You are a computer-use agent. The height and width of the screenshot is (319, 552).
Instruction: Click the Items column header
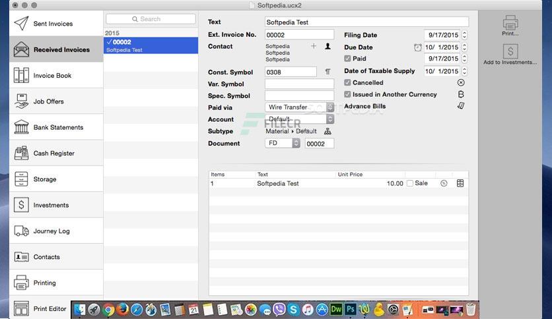(232, 174)
